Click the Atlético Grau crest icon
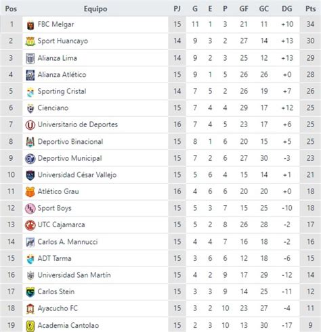Viewport: 321px width, 332px height. coord(30,192)
